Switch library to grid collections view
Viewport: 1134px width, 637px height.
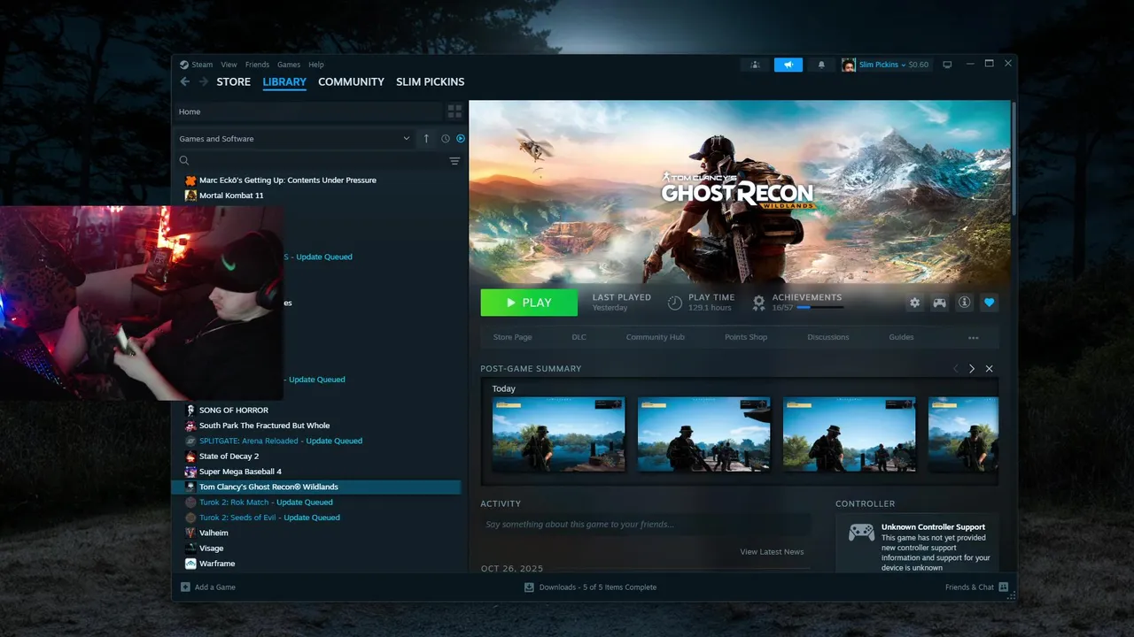(x=454, y=111)
